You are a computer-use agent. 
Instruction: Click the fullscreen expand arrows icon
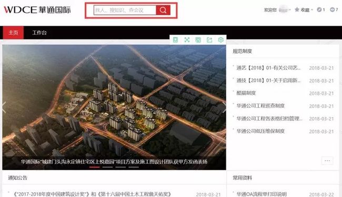click(187, 40)
